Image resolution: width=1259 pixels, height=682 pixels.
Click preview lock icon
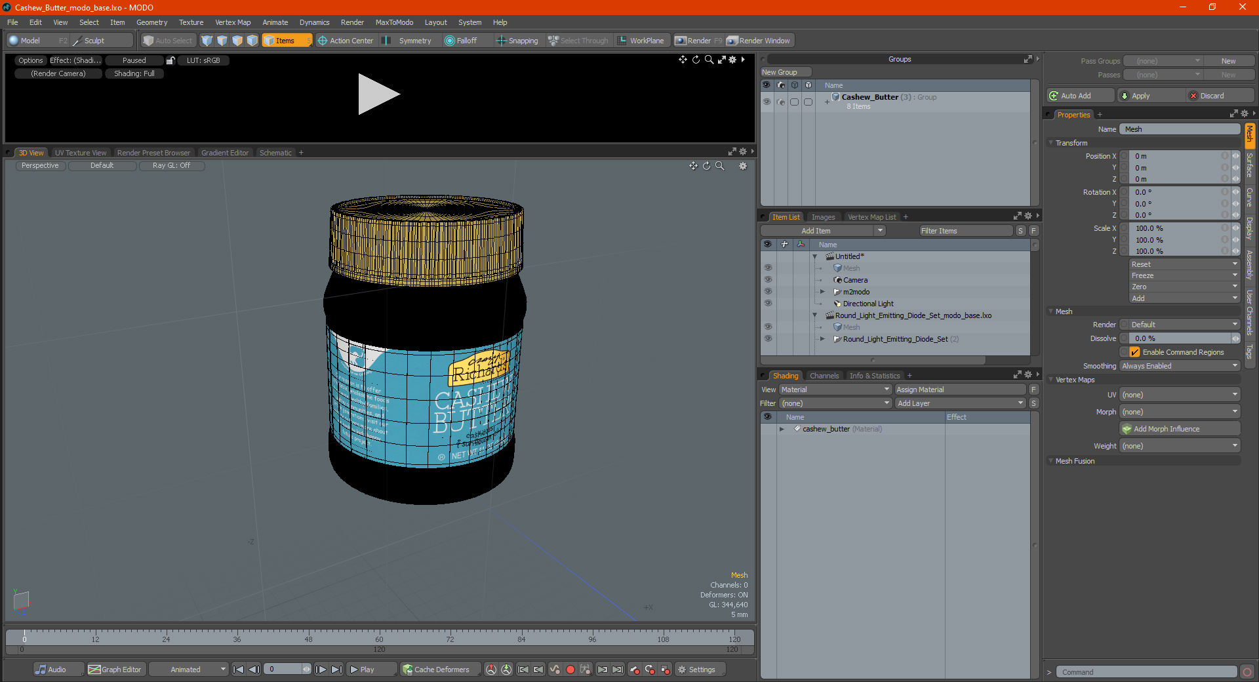(x=170, y=60)
